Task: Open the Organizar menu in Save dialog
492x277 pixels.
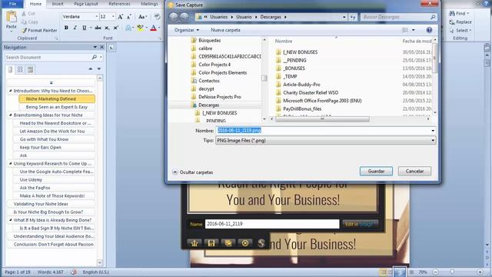Action: [x=186, y=30]
